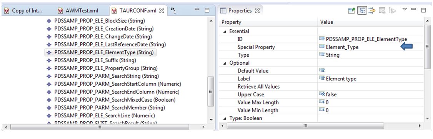The height and width of the screenshot is (139, 433).
Task: Collapse the Essential category
Action: pyautogui.click(x=225, y=32)
